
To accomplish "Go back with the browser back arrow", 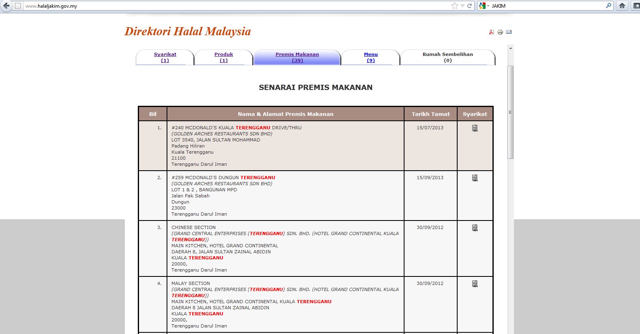I will [x=6, y=6].
